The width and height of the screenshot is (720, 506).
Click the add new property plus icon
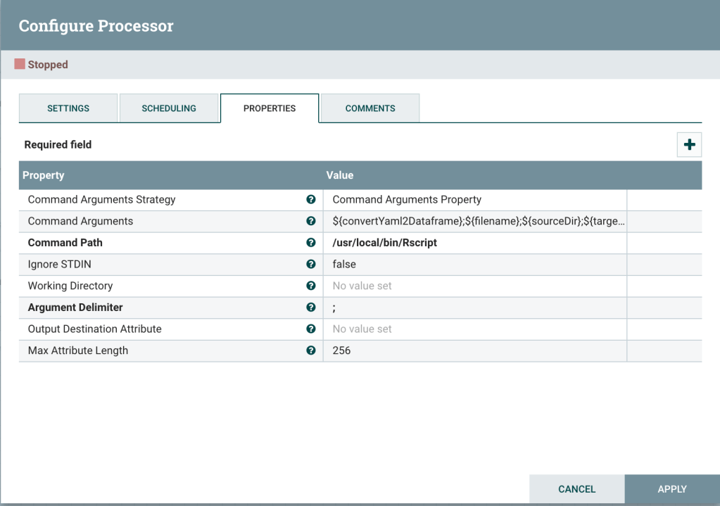pos(689,144)
